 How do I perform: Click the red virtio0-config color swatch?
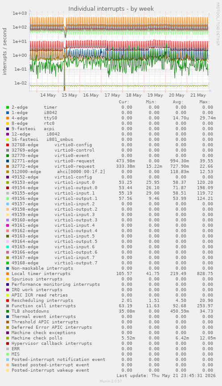8,145
